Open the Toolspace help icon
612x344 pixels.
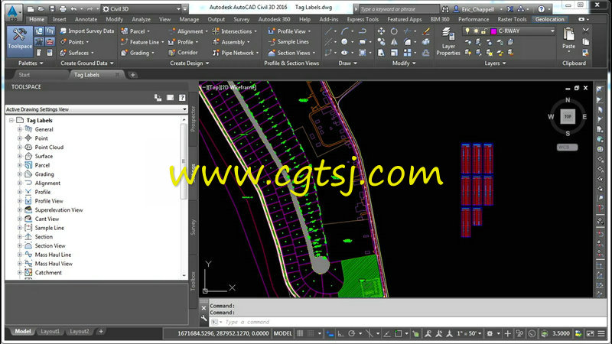click(x=182, y=98)
